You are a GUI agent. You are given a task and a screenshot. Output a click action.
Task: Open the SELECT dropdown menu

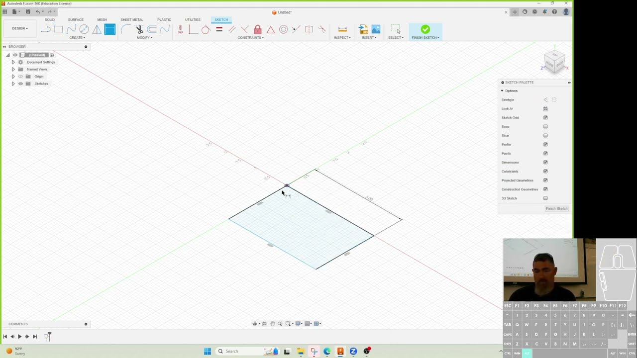396,38
